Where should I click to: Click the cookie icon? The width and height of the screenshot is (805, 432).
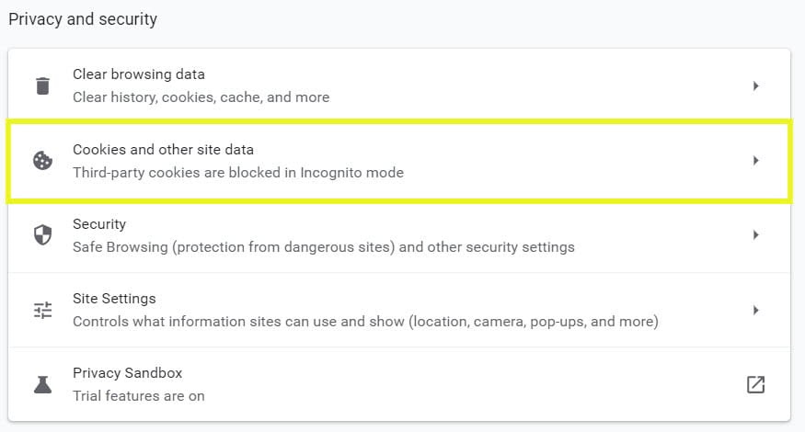(42, 161)
